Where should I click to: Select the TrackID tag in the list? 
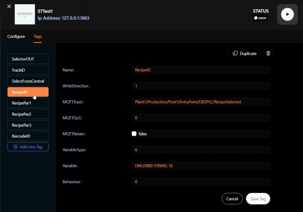pos(28,70)
